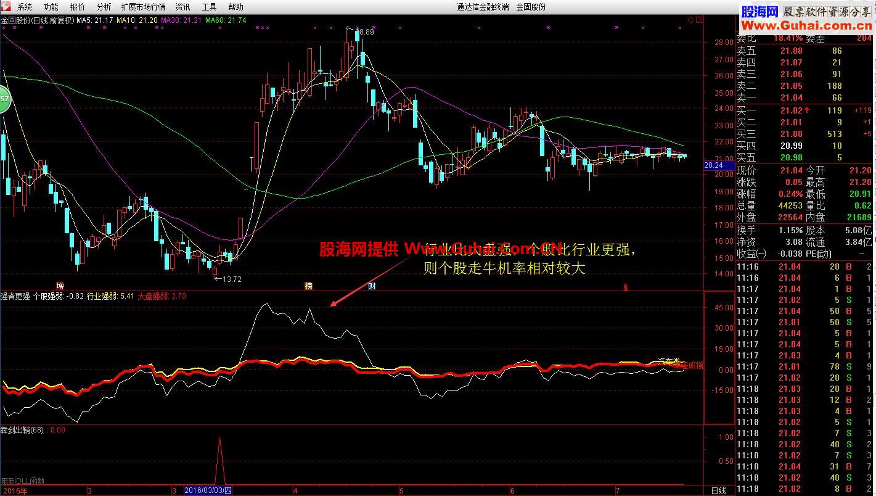
Task: Click the 卖一 price 21.04
Action: (x=791, y=97)
